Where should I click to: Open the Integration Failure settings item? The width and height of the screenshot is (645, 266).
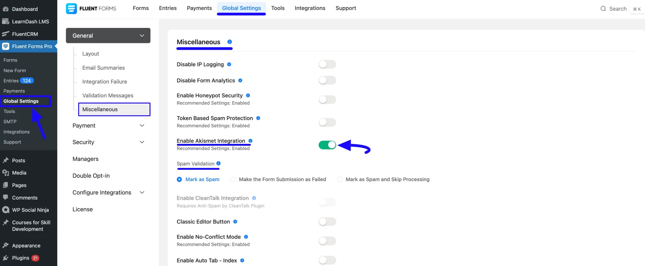105,82
